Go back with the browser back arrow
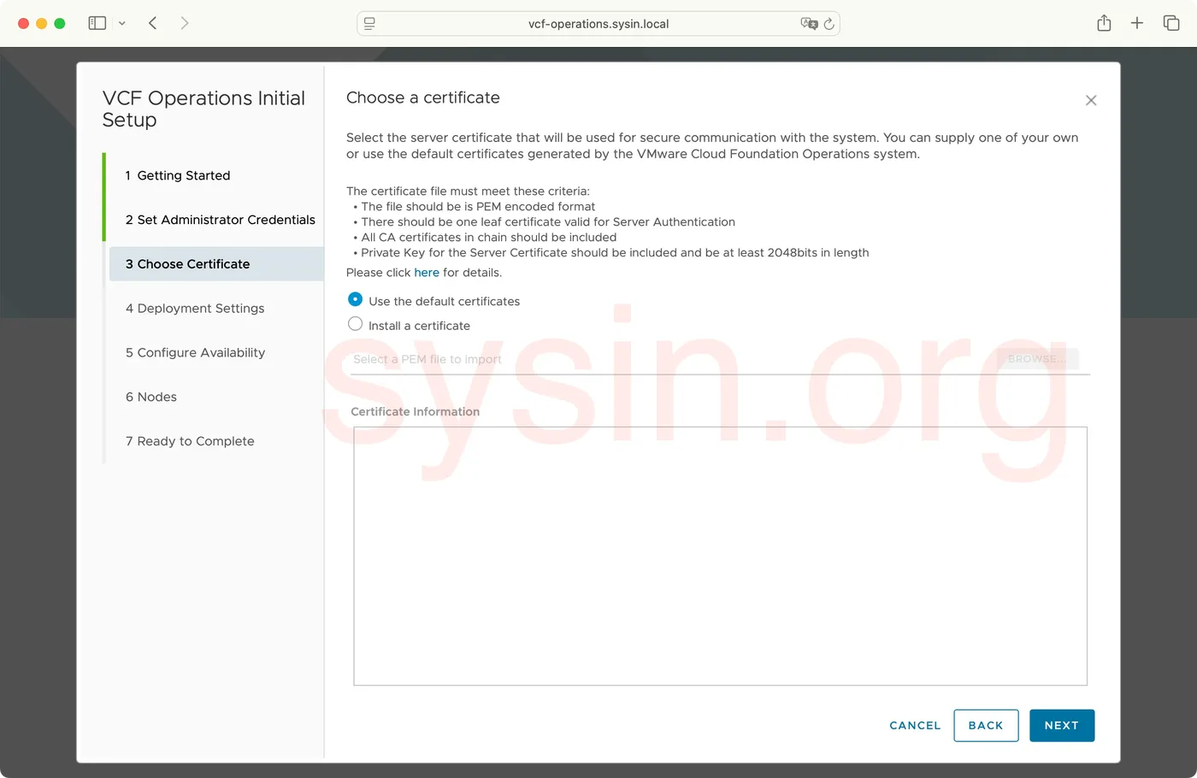 click(x=153, y=23)
